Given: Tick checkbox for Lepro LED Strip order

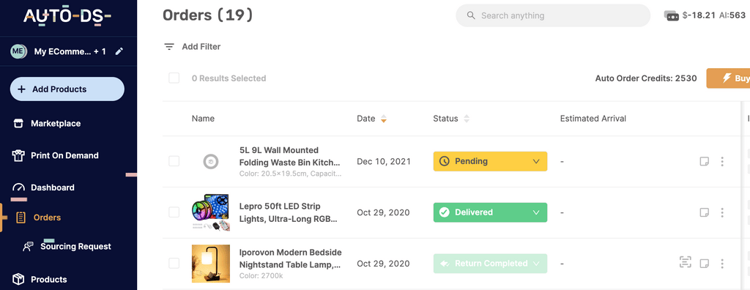Looking at the screenshot, I should 174,212.
